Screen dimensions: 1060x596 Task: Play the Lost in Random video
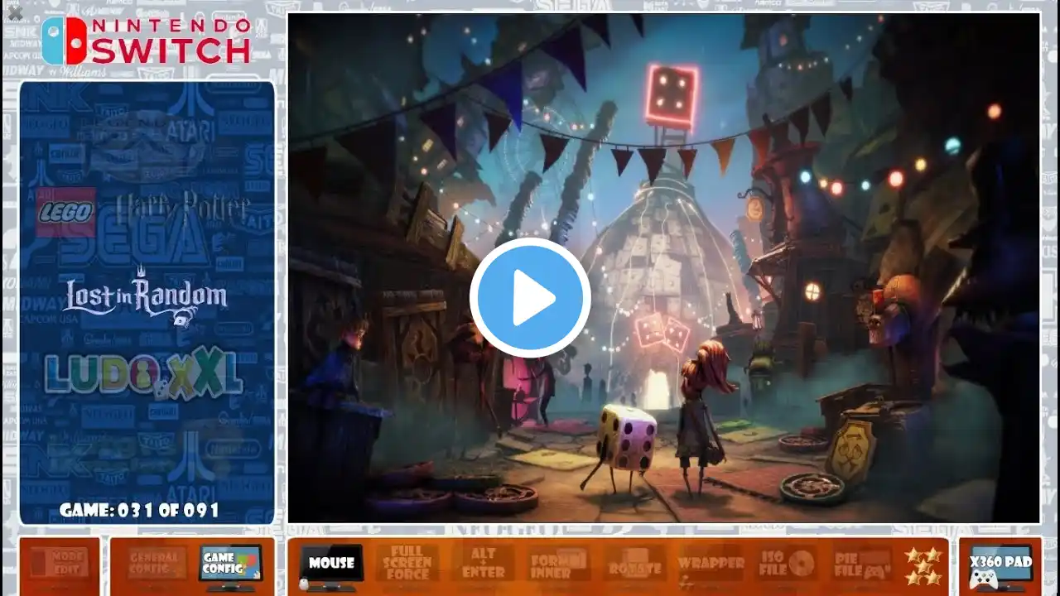click(530, 298)
